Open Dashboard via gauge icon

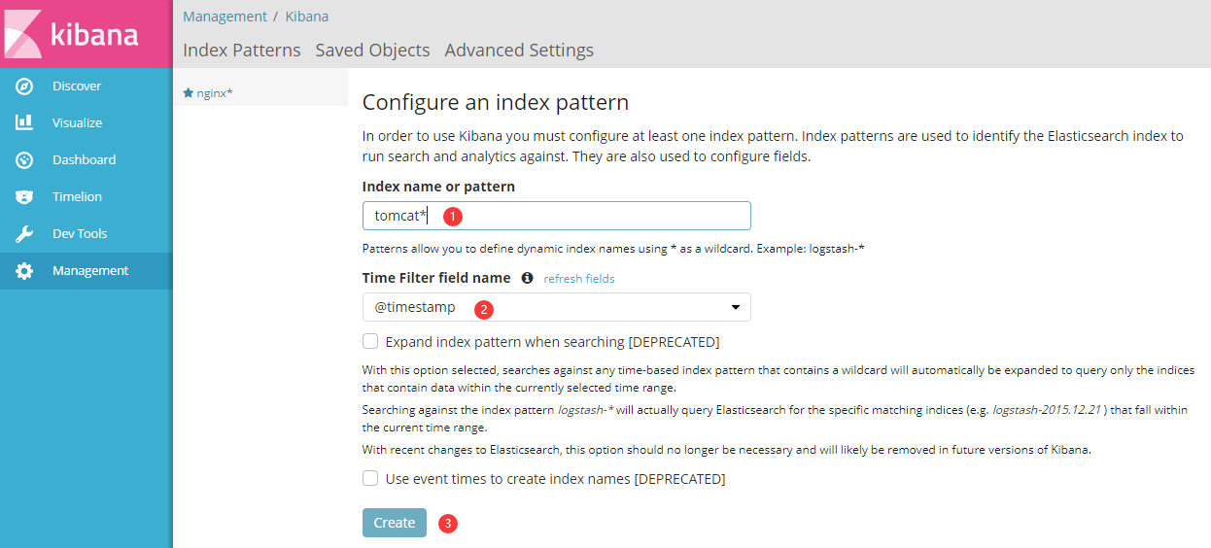point(25,160)
